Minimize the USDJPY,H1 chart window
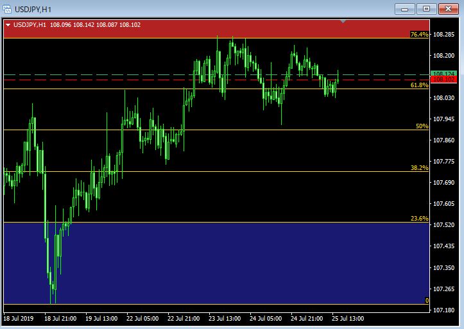The height and width of the screenshot is (329, 464). pyautogui.click(x=404, y=9)
